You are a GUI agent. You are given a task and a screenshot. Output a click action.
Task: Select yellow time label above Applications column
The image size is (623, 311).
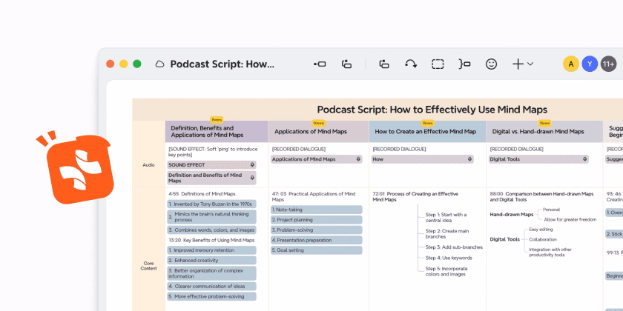(x=318, y=122)
